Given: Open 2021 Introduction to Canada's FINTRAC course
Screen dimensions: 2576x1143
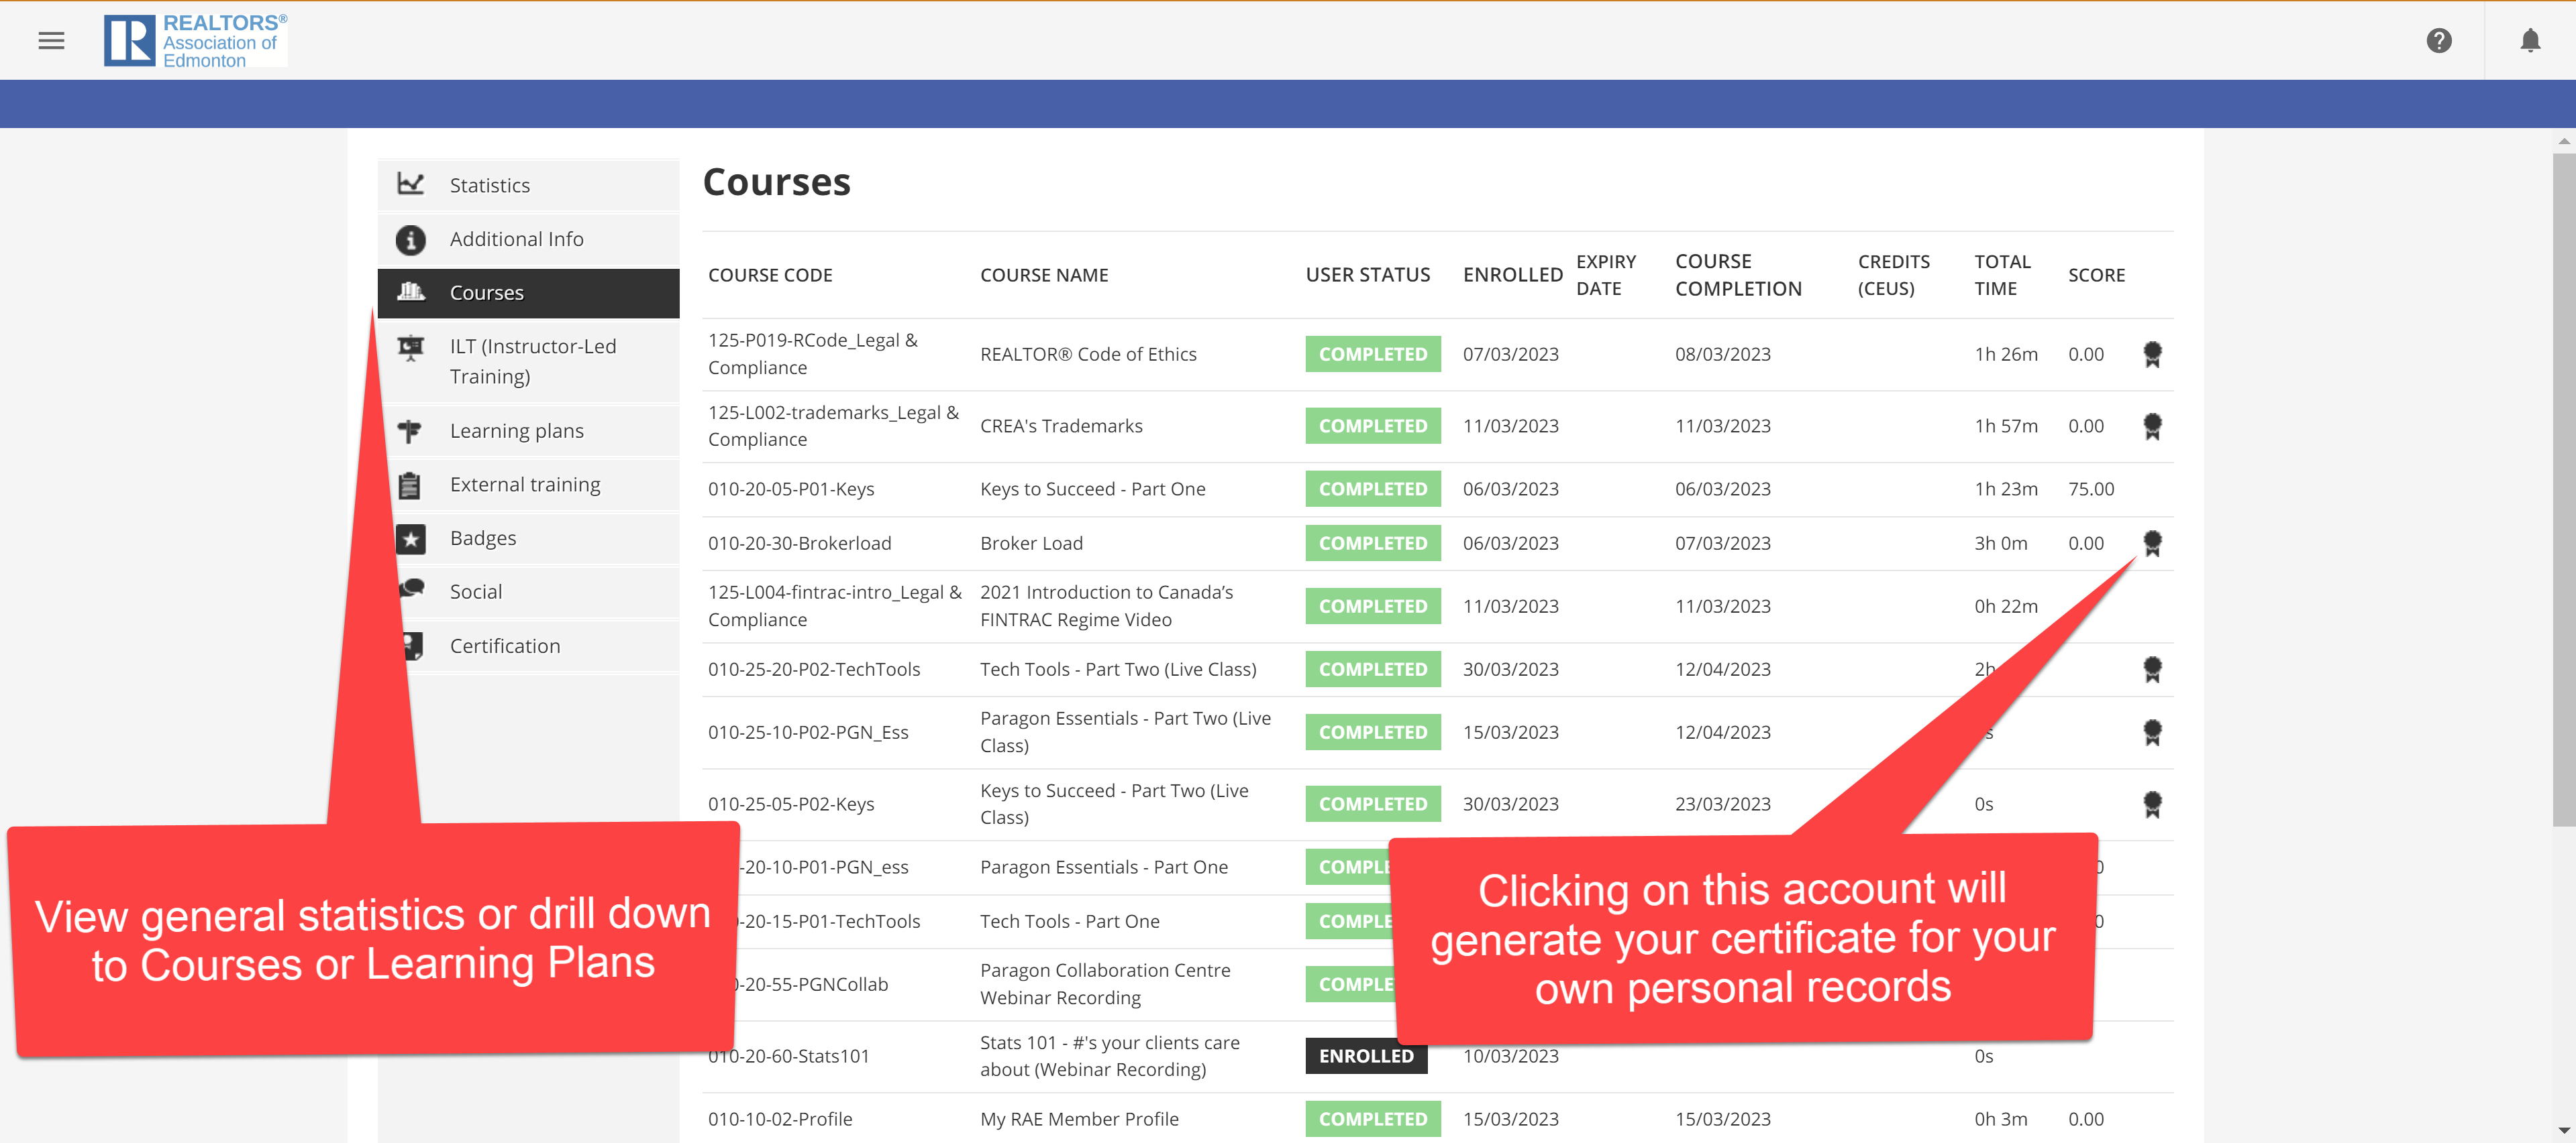Looking at the screenshot, I should 1106,605.
